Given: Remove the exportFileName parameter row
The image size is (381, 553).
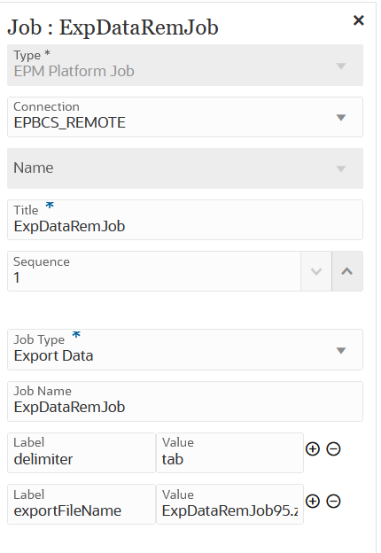Looking at the screenshot, I should [333, 502].
